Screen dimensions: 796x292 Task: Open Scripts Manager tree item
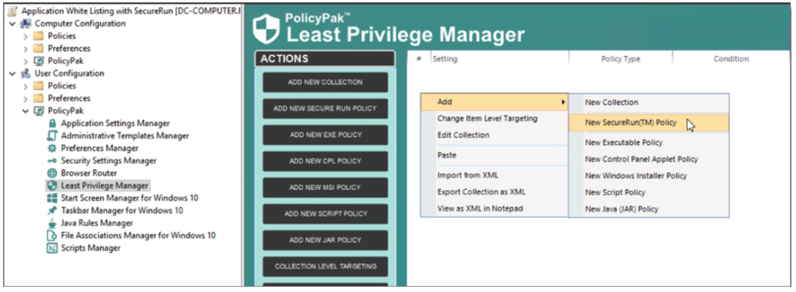91,248
